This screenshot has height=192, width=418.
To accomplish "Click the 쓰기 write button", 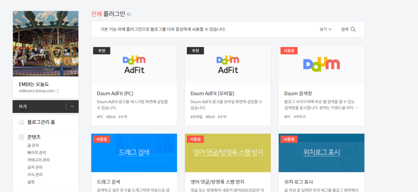I will [x=39, y=107].
